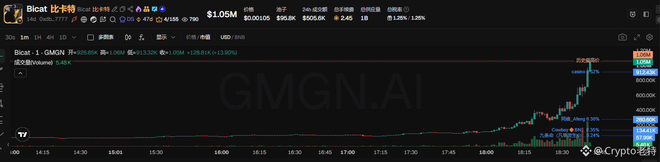The height and width of the screenshot is (162, 660).
Task: Open the share icon next to token name
Action: coord(130,9)
